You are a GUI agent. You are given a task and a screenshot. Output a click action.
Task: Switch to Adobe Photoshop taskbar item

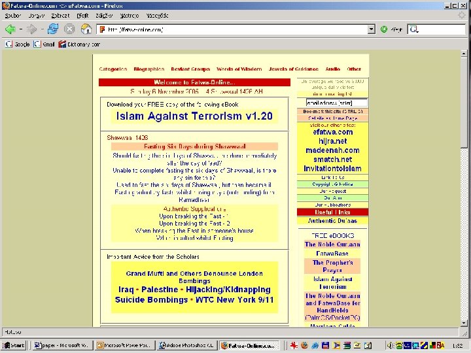pyautogui.click(x=188, y=346)
